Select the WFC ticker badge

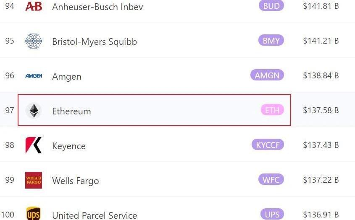click(x=271, y=180)
